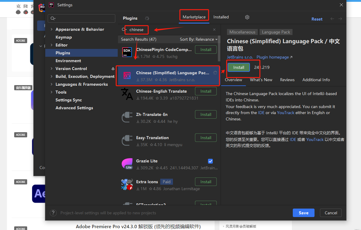Click the Reset link
This screenshot has width=361, height=230.
[317, 19]
